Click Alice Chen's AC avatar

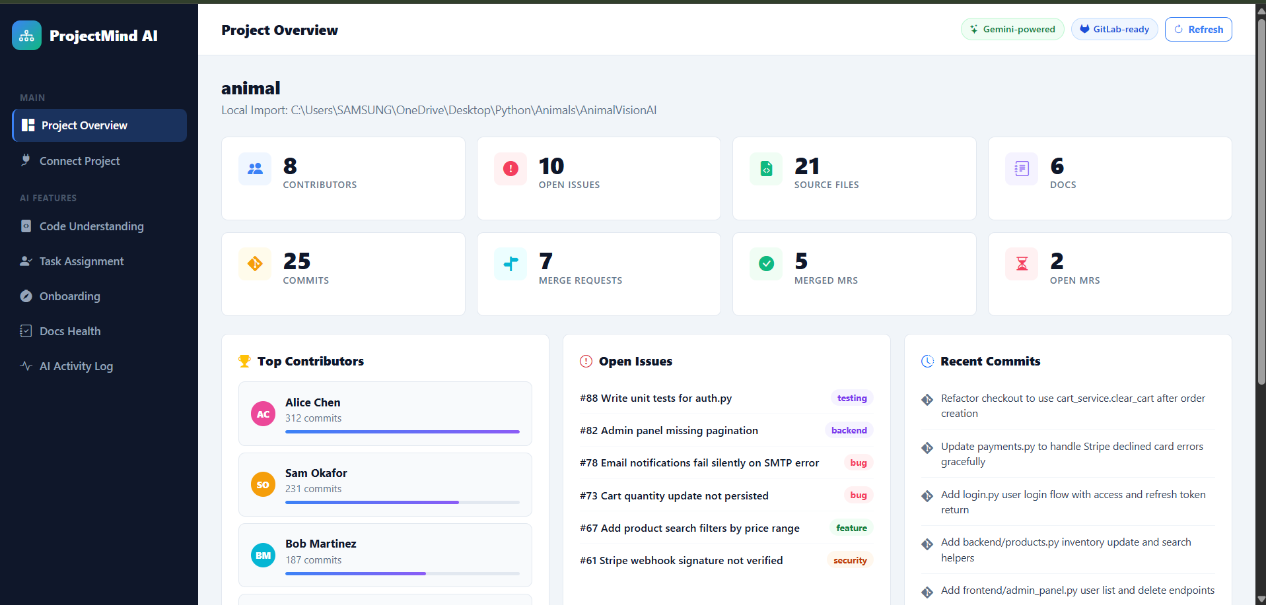(263, 414)
